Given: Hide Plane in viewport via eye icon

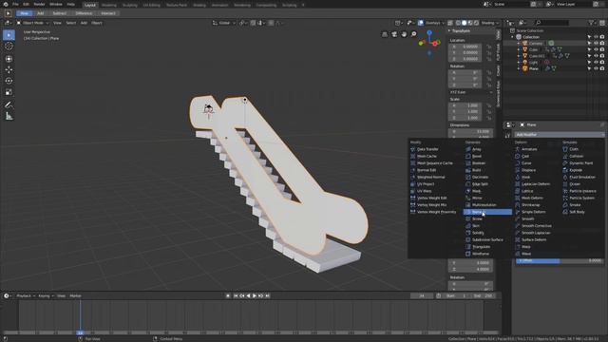Looking at the screenshot, I should tap(596, 68).
